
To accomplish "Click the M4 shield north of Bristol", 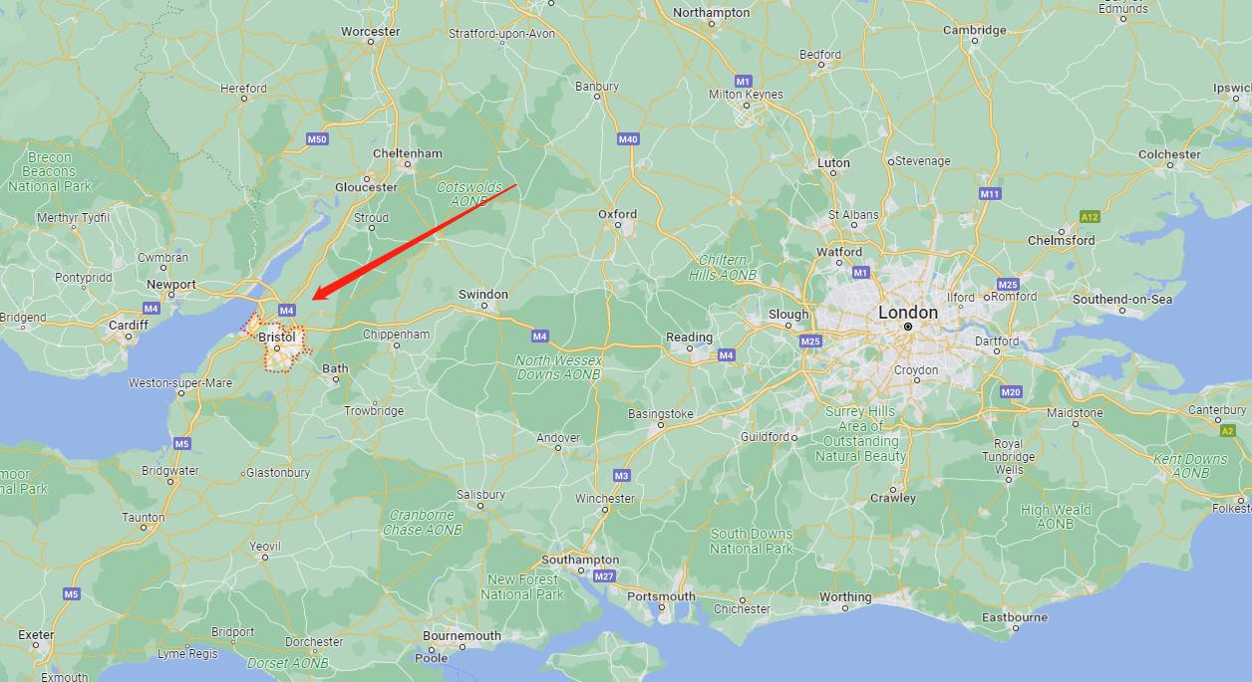I will 287,311.
